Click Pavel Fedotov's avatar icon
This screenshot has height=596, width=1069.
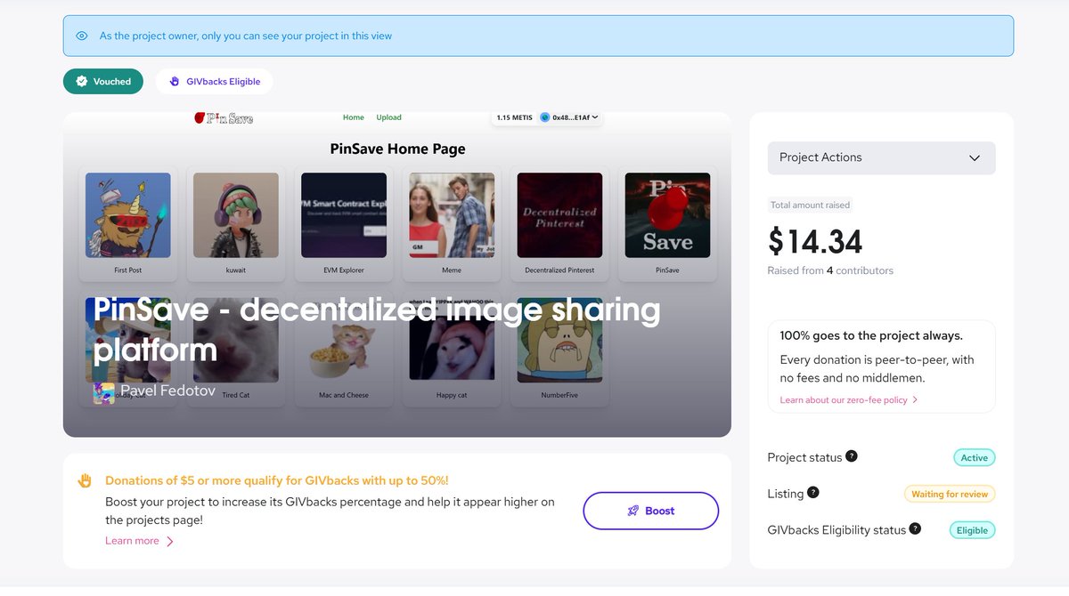click(104, 393)
